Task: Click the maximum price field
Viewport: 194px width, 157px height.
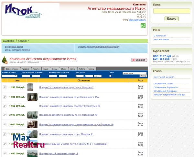Action: pyautogui.click(x=89, y=76)
